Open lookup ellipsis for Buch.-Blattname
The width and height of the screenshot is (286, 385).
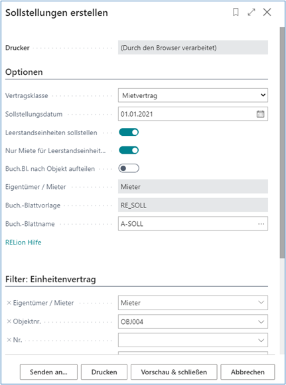click(x=261, y=224)
